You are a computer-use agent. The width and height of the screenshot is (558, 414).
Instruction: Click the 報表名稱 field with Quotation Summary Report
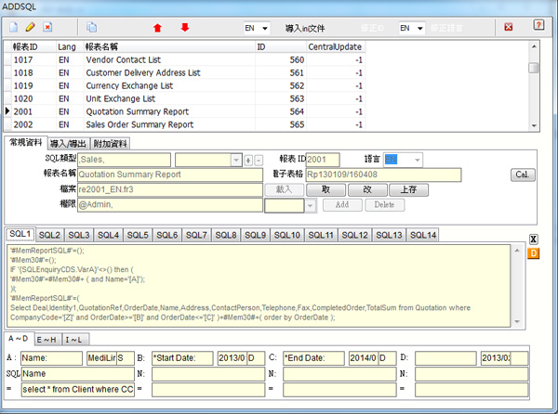tap(170, 175)
